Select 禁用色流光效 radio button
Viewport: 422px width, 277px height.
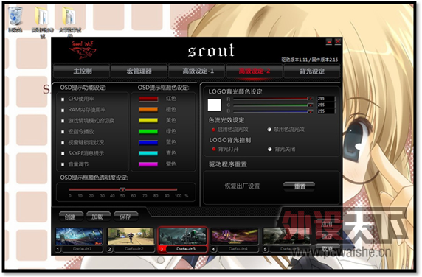pyautogui.click(x=269, y=130)
